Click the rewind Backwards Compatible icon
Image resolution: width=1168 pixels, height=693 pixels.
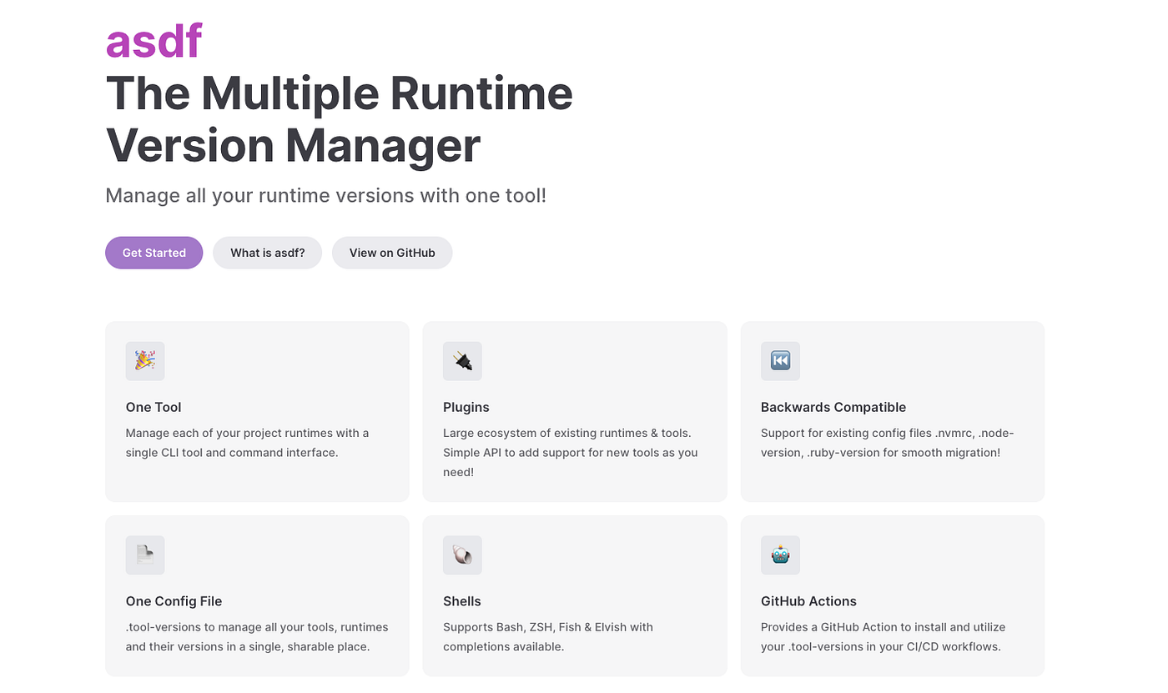click(x=780, y=361)
